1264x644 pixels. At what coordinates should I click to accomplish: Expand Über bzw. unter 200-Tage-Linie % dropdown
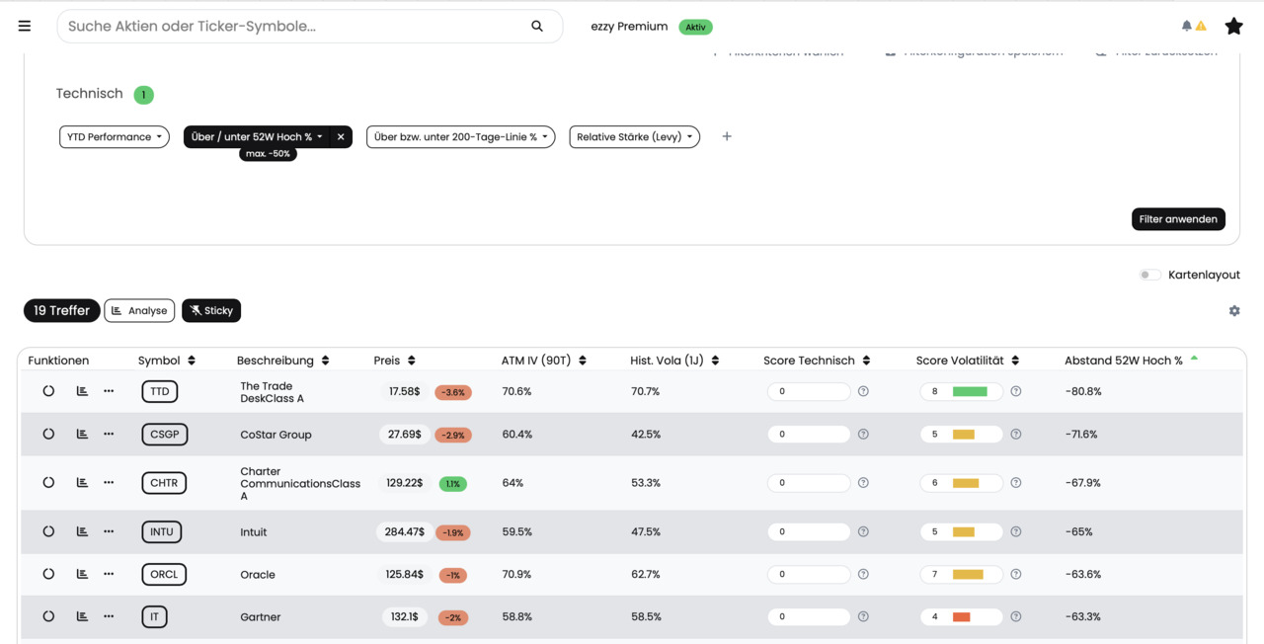[x=460, y=137]
